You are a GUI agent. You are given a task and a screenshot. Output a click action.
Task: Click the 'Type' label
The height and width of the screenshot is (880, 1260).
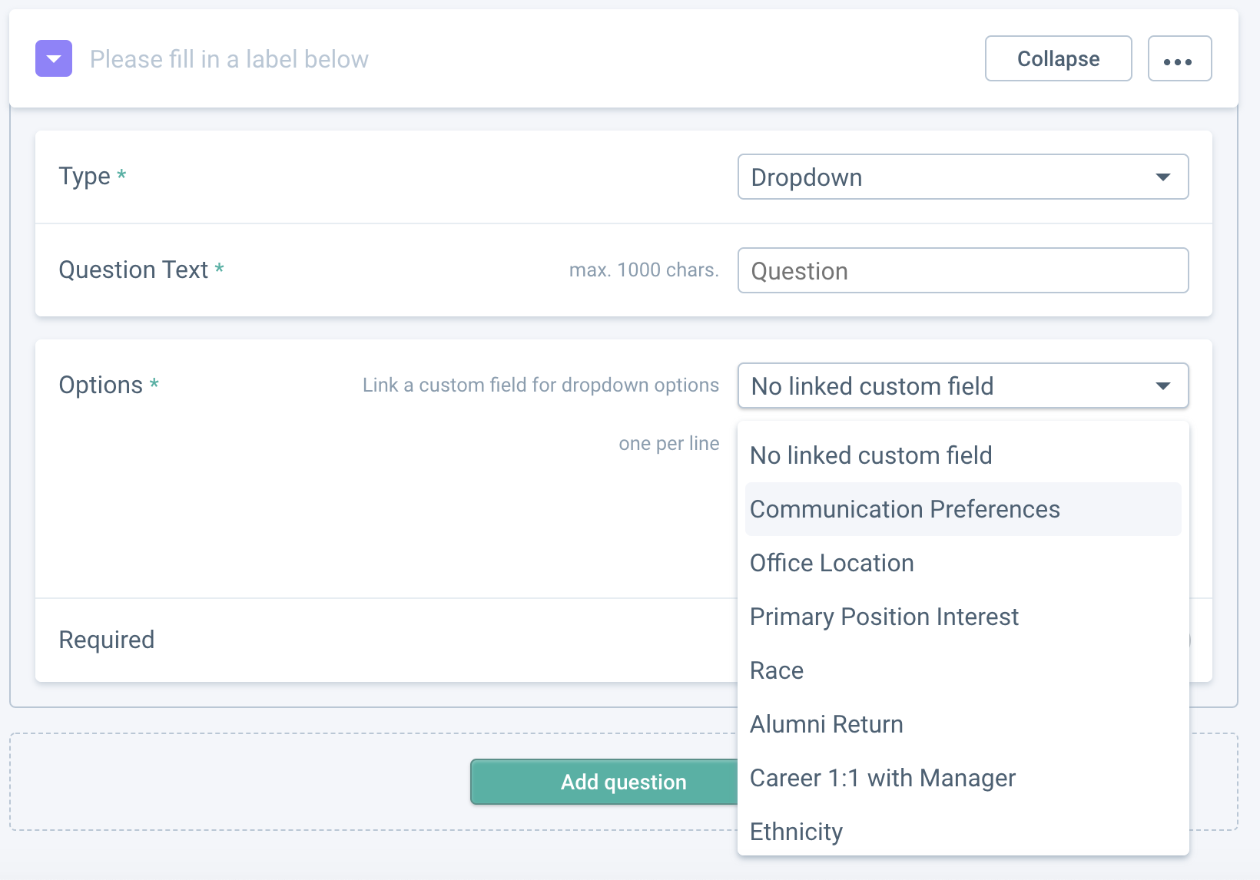(85, 177)
